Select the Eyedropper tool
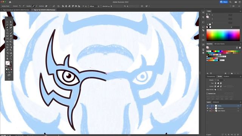This screenshot has height=136, width=242. (7, 50)
